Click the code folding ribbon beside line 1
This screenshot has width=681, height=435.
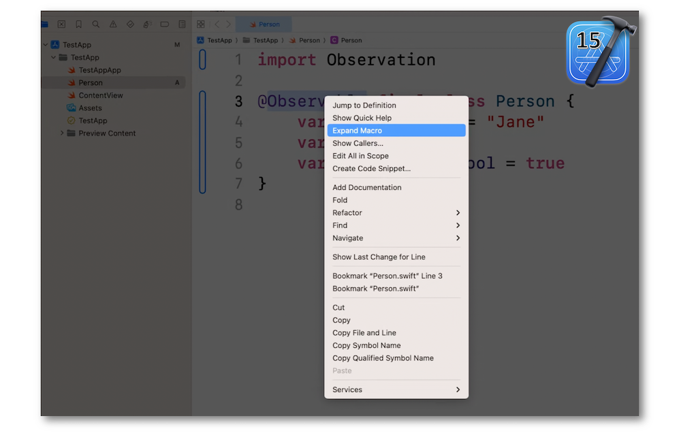point(202,59)
